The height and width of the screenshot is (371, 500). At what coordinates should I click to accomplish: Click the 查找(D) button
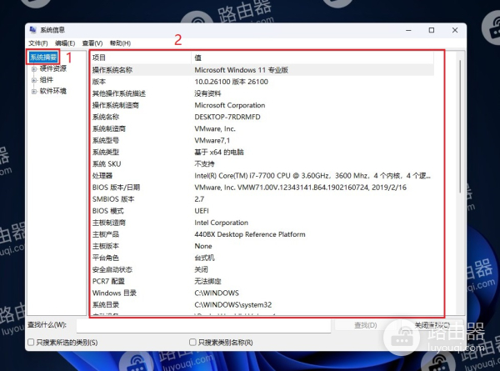point(366,325)
